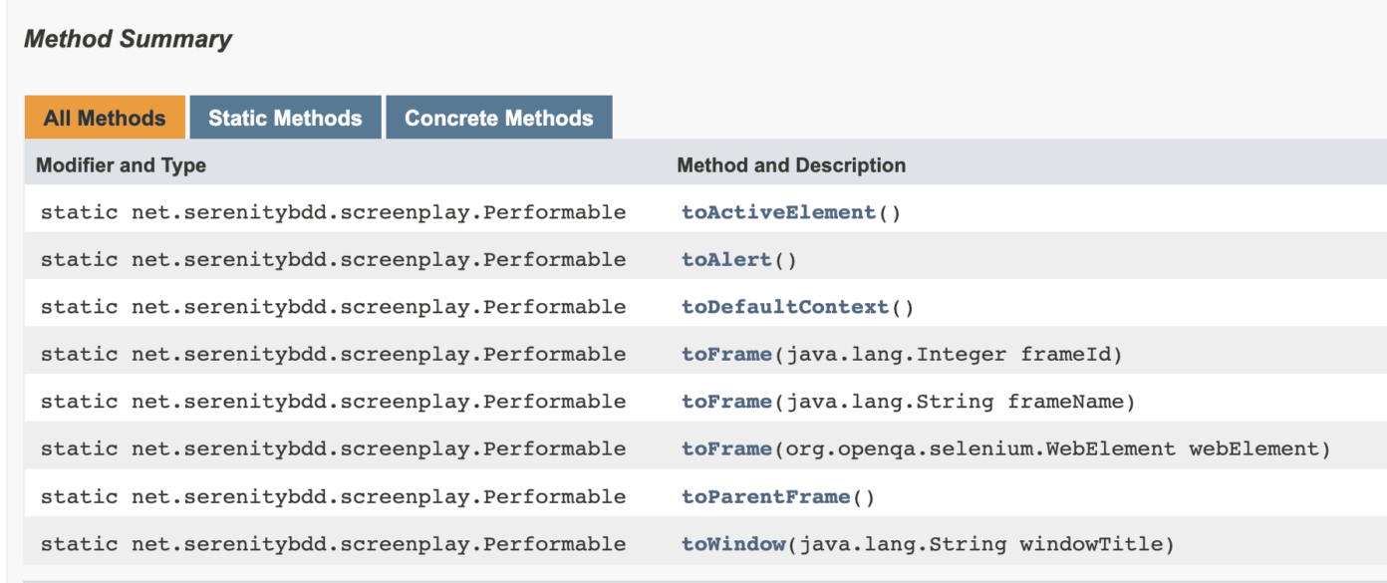Click the Method and Description column header

point(791,165)
